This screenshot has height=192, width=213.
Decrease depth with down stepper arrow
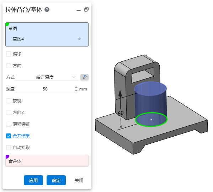click(x=76, y=90)
